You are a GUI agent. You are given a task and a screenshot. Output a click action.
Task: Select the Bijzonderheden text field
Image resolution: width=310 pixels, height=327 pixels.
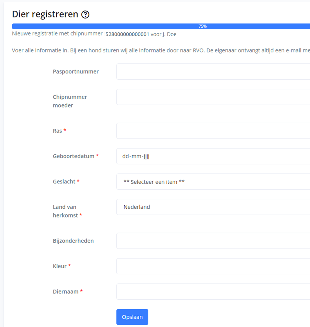coord(213,241)
